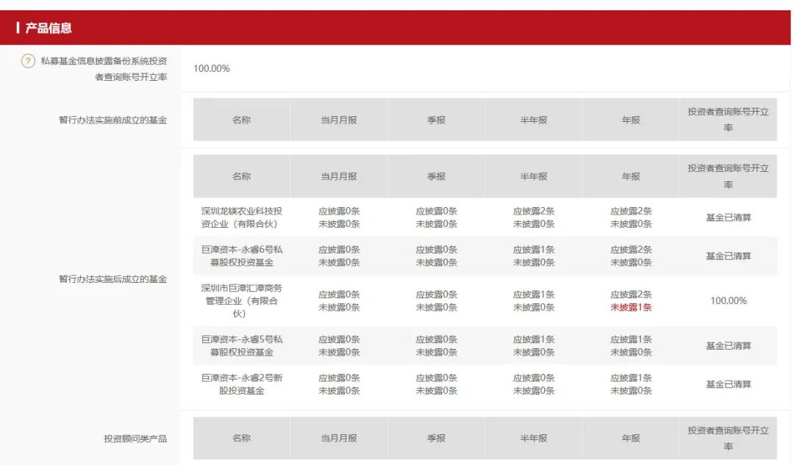Select fund name 深圳龙镁农业科技投资企业（有限合伙）
Viewport: 794px width, 465px height.
point(242,217)
